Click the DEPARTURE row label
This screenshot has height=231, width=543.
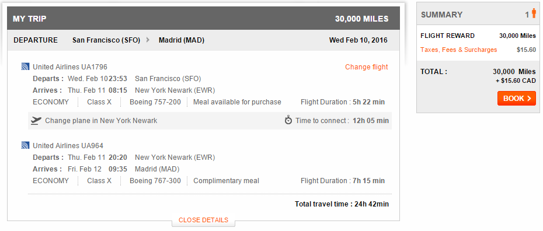coord(36,40)
